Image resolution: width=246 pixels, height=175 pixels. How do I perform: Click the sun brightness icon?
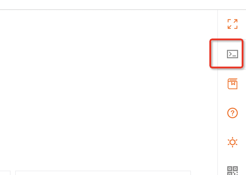click(232, 142)
